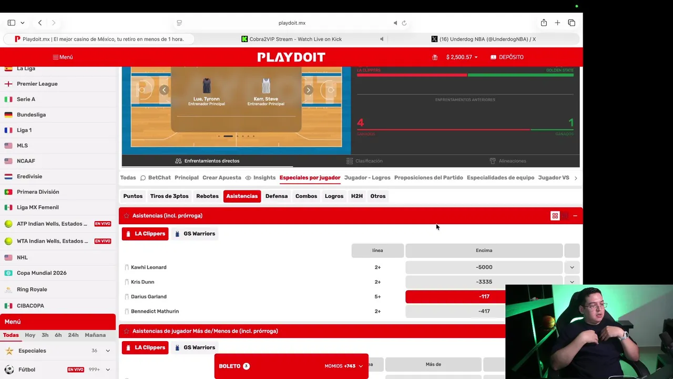This screenshot has width=673, height=379.
Task: Select Puntos subcategory
Action: (x=133, y=196)
